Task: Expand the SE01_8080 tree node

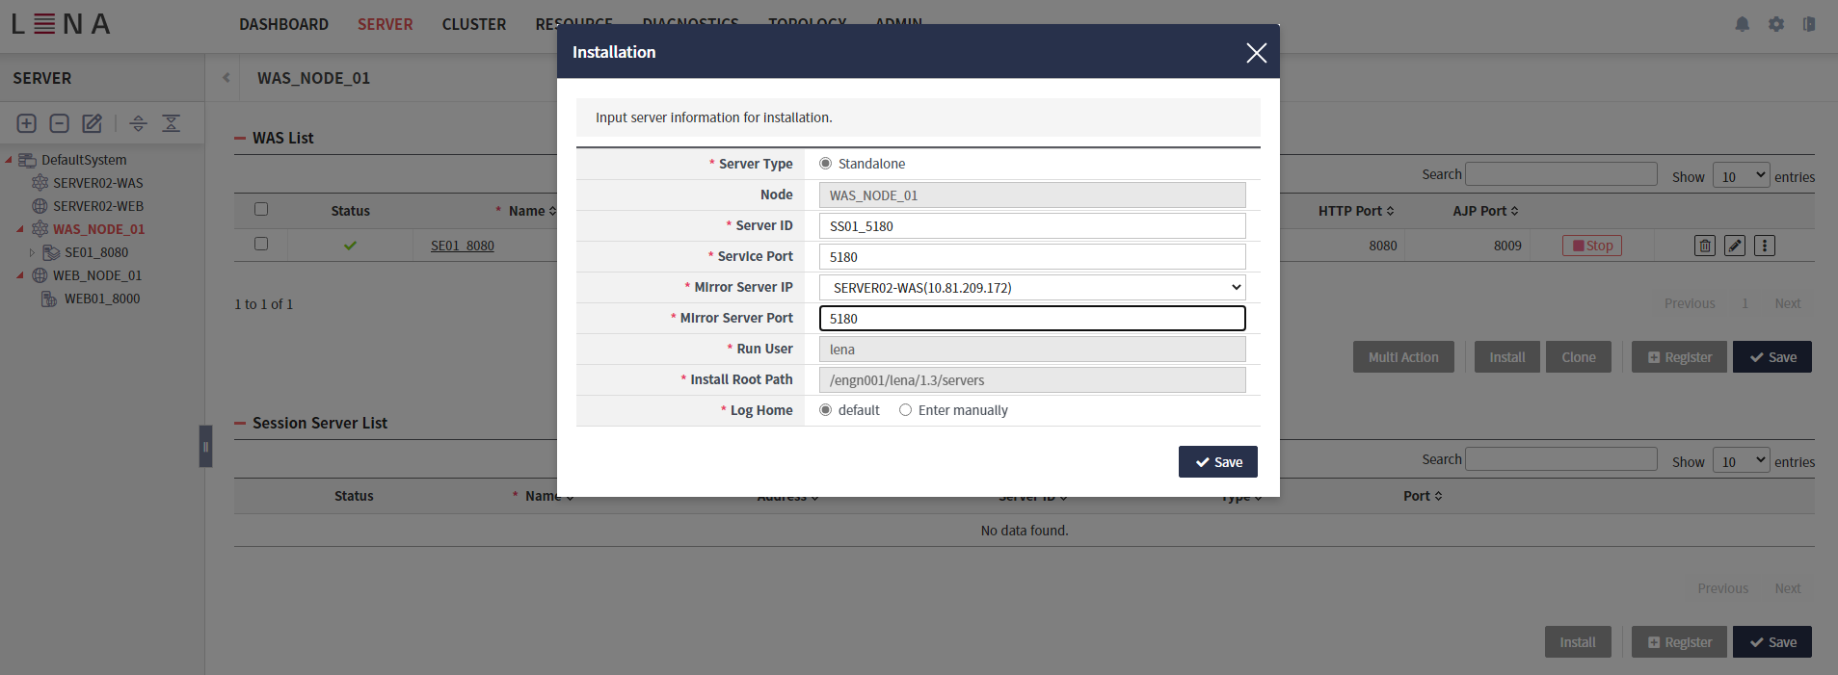Action: pos(32,253)
